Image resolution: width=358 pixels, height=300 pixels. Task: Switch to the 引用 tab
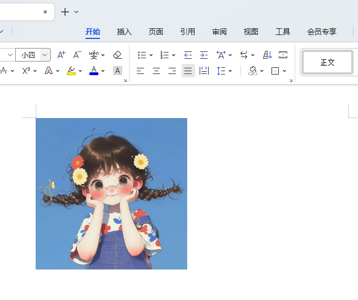pos(188,32)
